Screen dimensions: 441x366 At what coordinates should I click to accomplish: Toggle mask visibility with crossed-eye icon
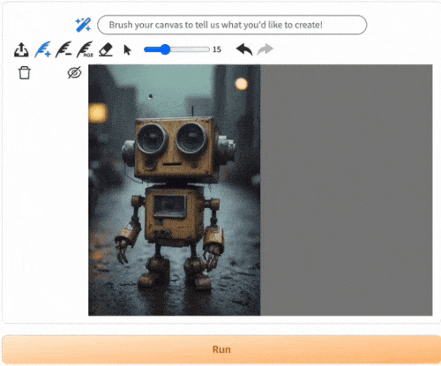click(x=74, y=72)
